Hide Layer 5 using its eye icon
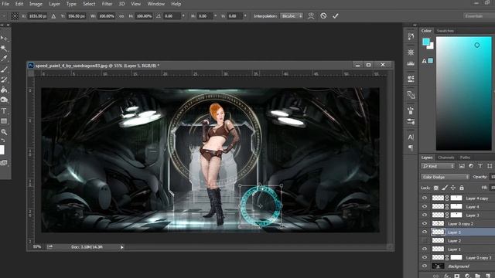495x278 pixels. pos(425,232)
